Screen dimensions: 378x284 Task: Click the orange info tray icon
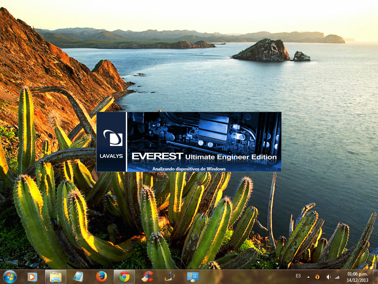coord(317,277)
